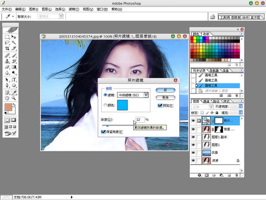
Task: Open the 取样大小 dropdown in options bar
Action: click(x=50, y=17)
